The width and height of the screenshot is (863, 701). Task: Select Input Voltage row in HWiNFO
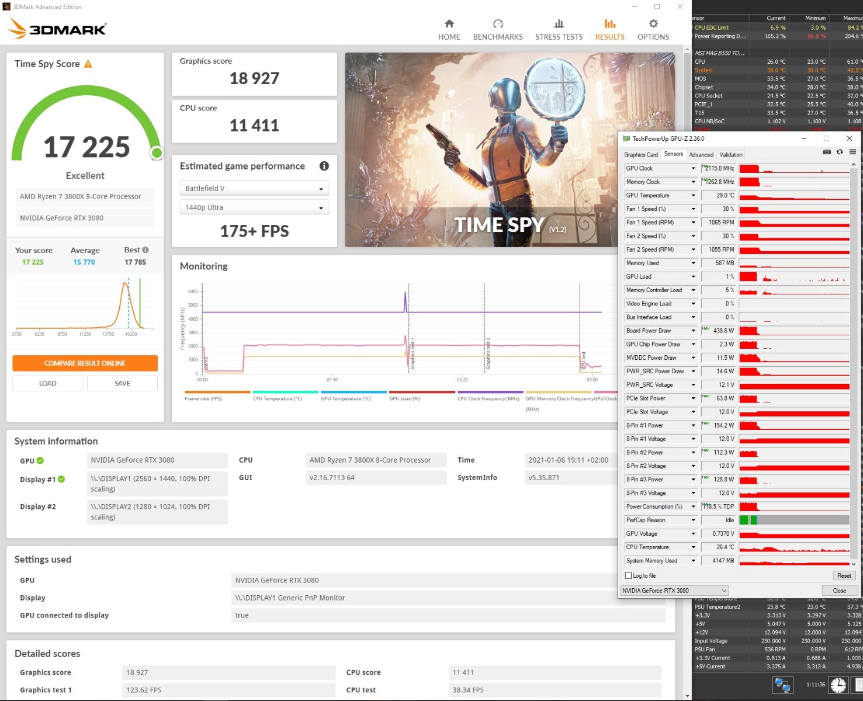[777, 641]
